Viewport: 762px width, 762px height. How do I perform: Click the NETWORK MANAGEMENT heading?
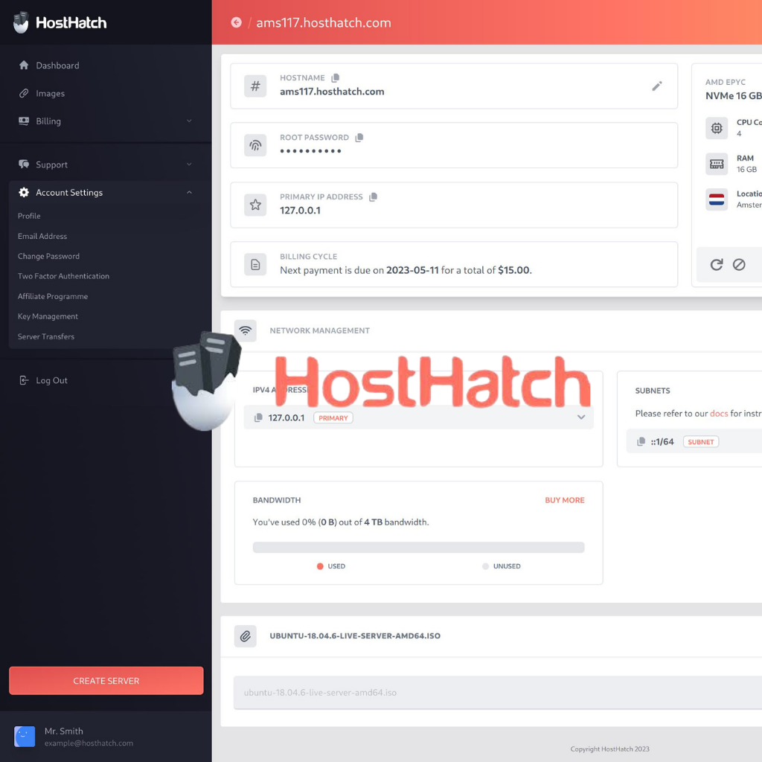coord(320,330)
